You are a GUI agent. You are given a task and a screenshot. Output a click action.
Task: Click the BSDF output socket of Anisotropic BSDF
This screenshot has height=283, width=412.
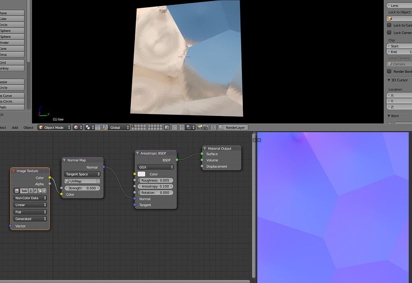tap(176, 160)
